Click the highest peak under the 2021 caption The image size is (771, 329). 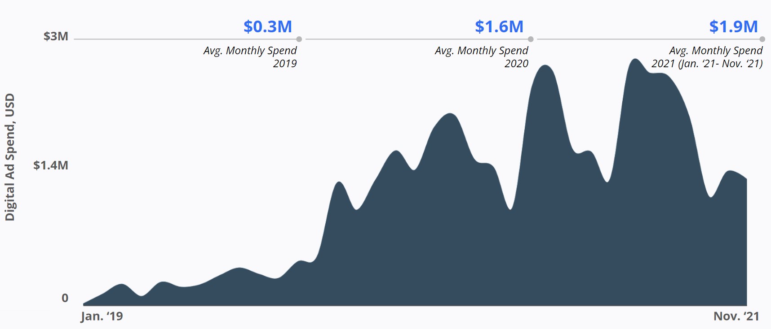click(634, 60)
